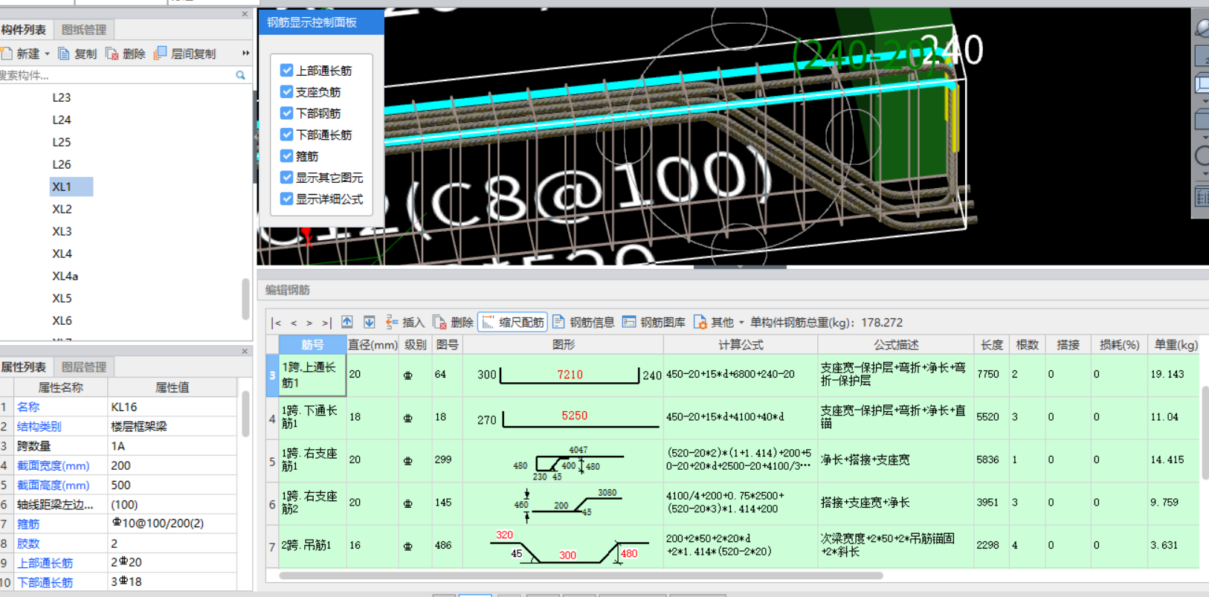
Task: Click the 删除 component button in list toolbar
Action: [x=125, y=54]
